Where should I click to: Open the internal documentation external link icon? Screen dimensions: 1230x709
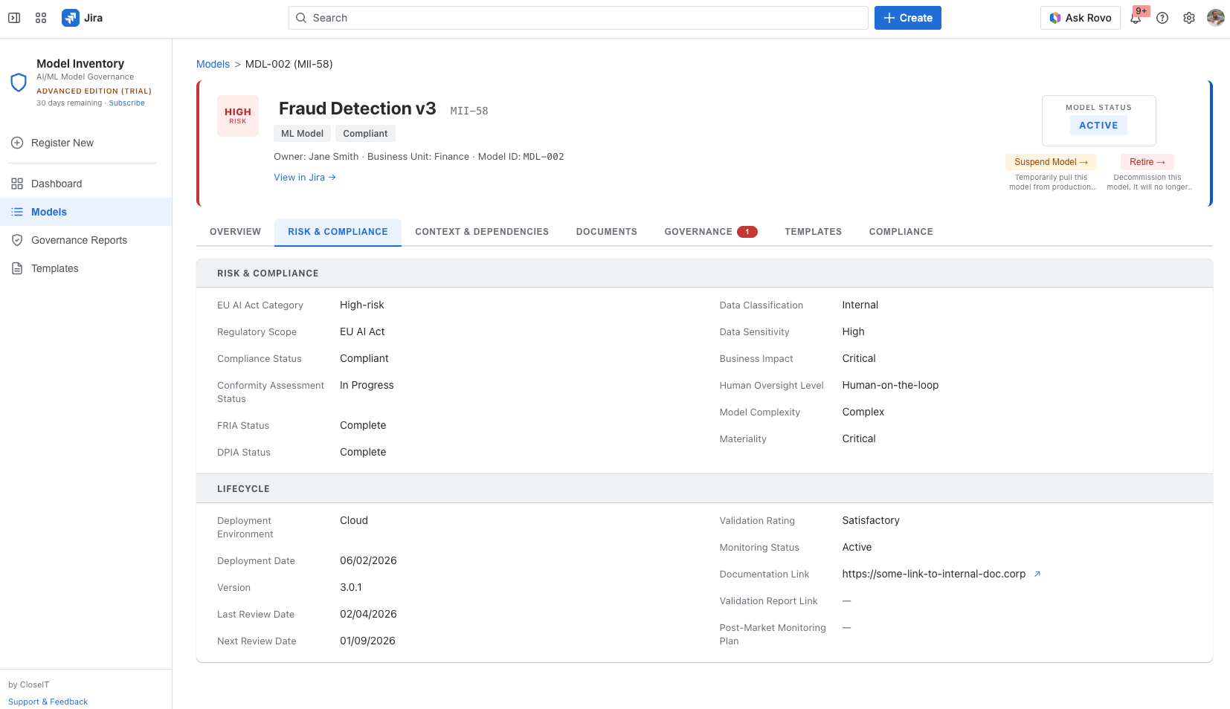pos(1037,574)
